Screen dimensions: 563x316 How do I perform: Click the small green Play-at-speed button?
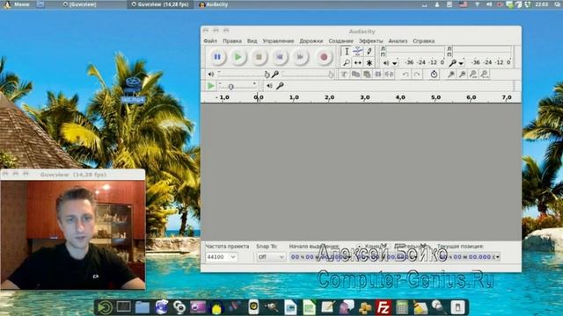(x=211, y=86)
